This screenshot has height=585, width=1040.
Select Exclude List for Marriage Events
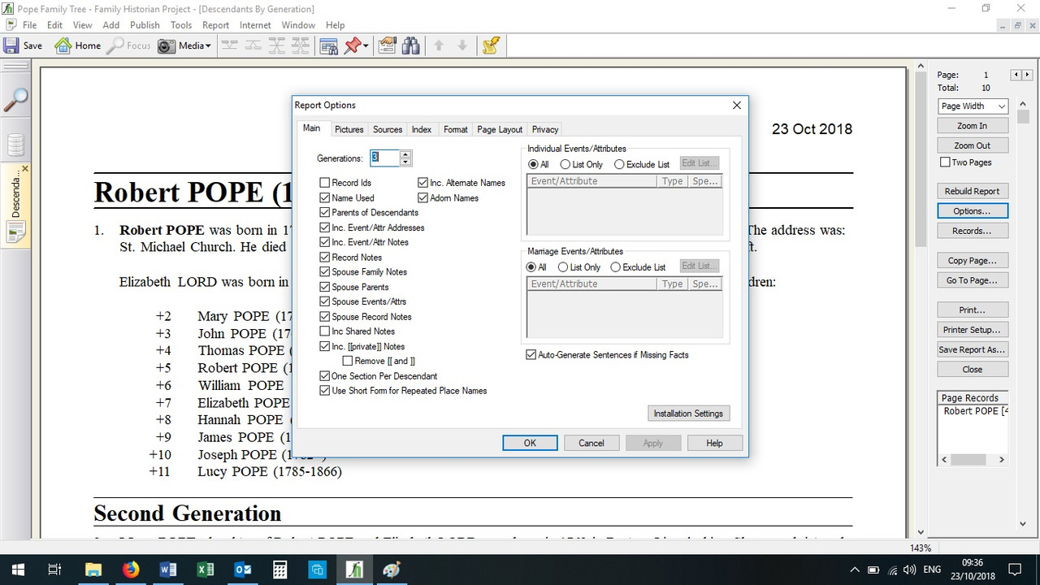pos(616,267)
